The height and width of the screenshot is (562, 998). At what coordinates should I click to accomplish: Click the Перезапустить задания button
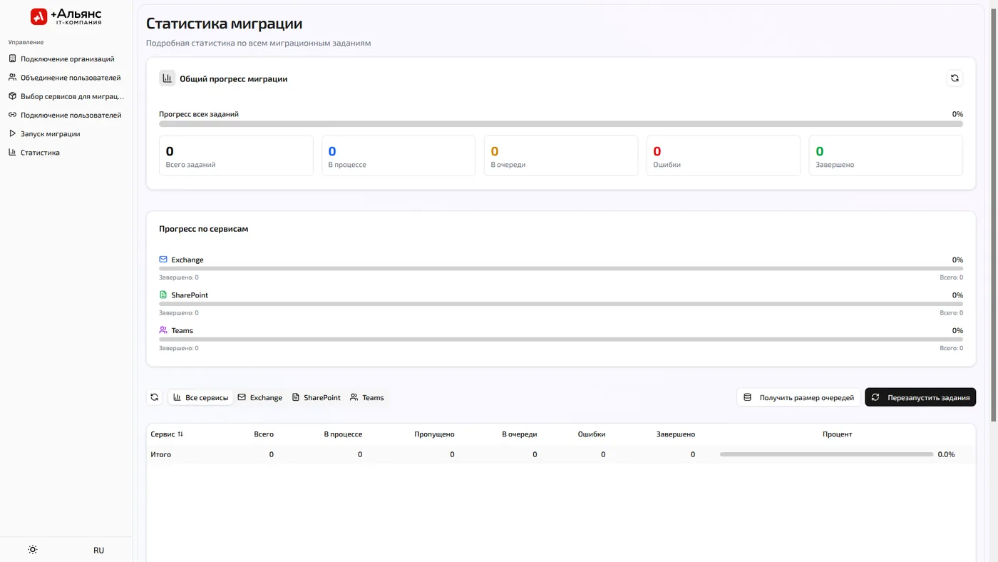point(920,397)
